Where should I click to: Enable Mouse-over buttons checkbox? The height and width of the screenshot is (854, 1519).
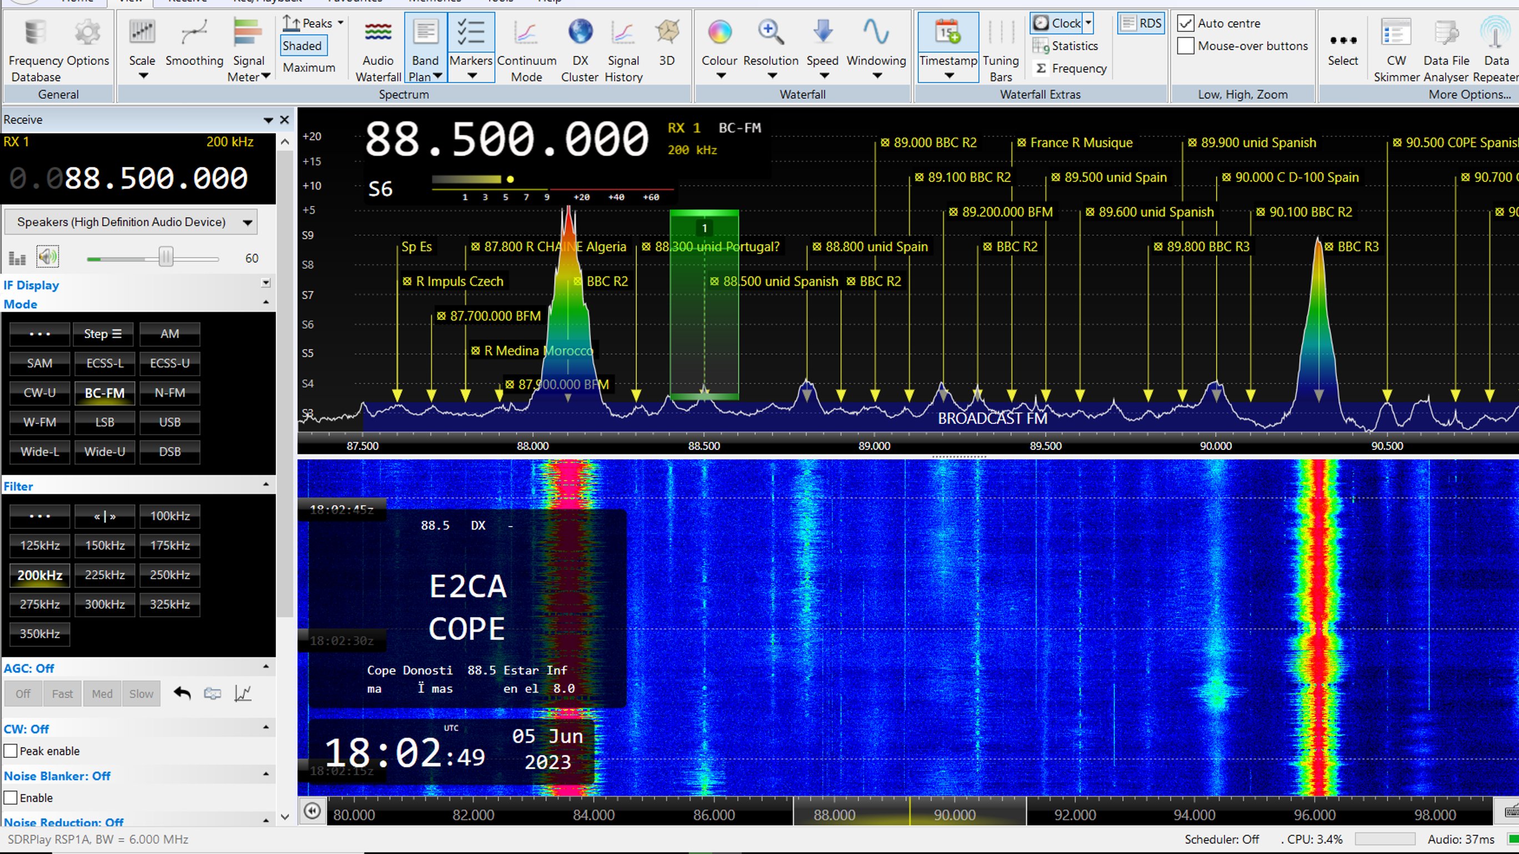click(x=1185, y=46)
